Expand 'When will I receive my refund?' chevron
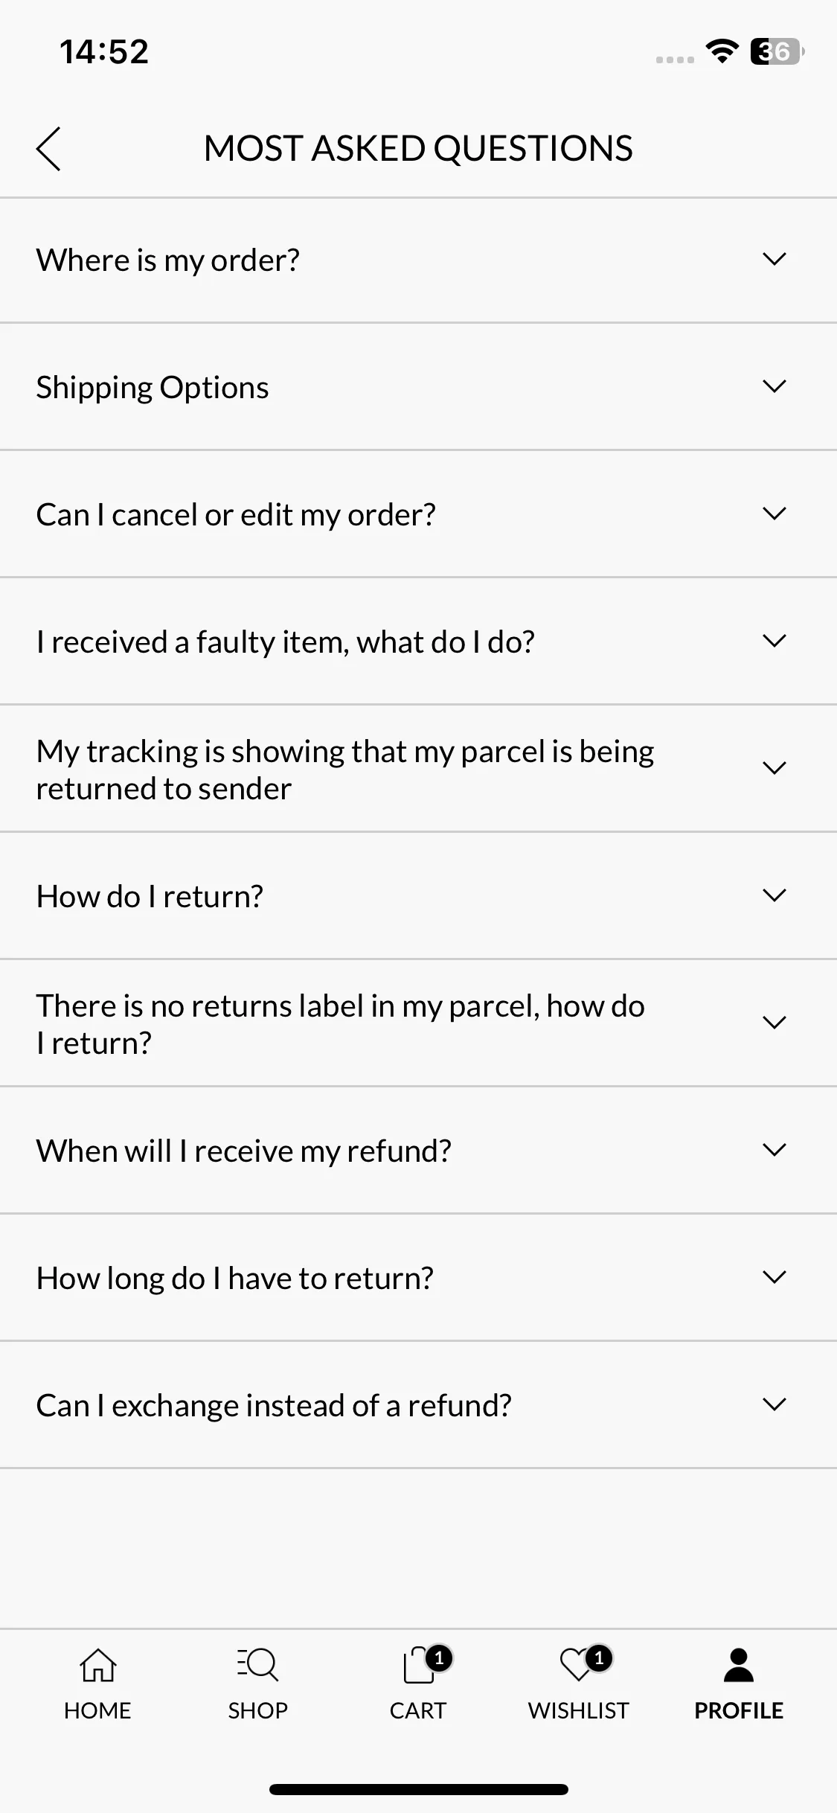837x1813 pixels. coord(775,1150)
